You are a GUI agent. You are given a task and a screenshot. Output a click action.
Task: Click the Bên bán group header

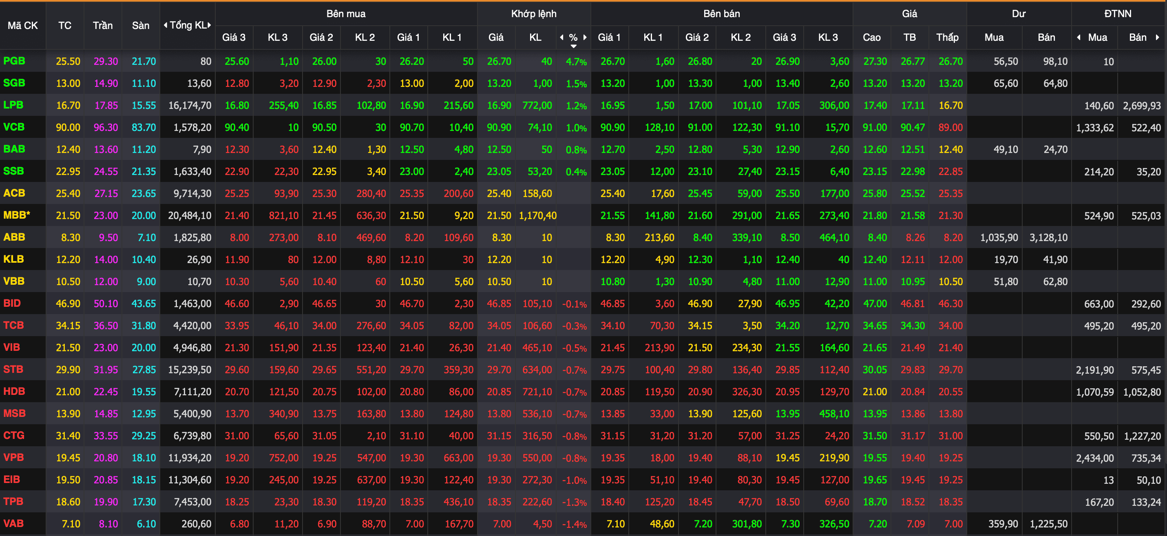722,13
